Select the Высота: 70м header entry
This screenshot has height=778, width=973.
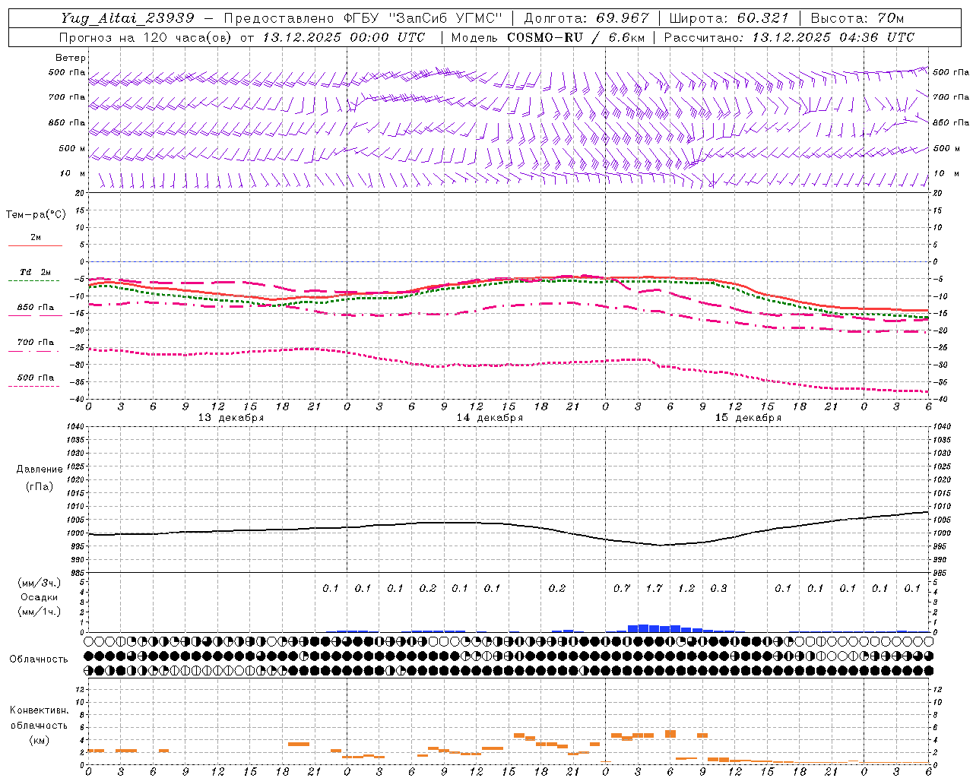(x=857, y=18)
